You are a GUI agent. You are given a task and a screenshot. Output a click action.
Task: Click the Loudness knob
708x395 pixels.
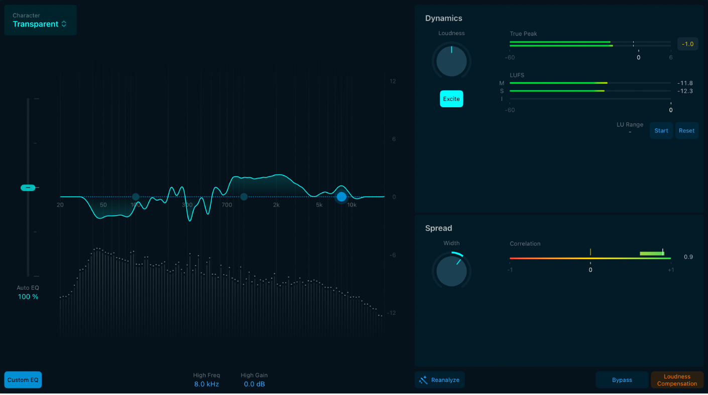pyautogui.click(x=451, y=61)
